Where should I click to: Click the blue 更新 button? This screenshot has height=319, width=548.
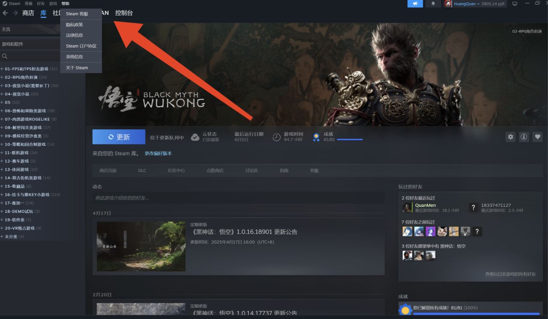tap(119, 137)
